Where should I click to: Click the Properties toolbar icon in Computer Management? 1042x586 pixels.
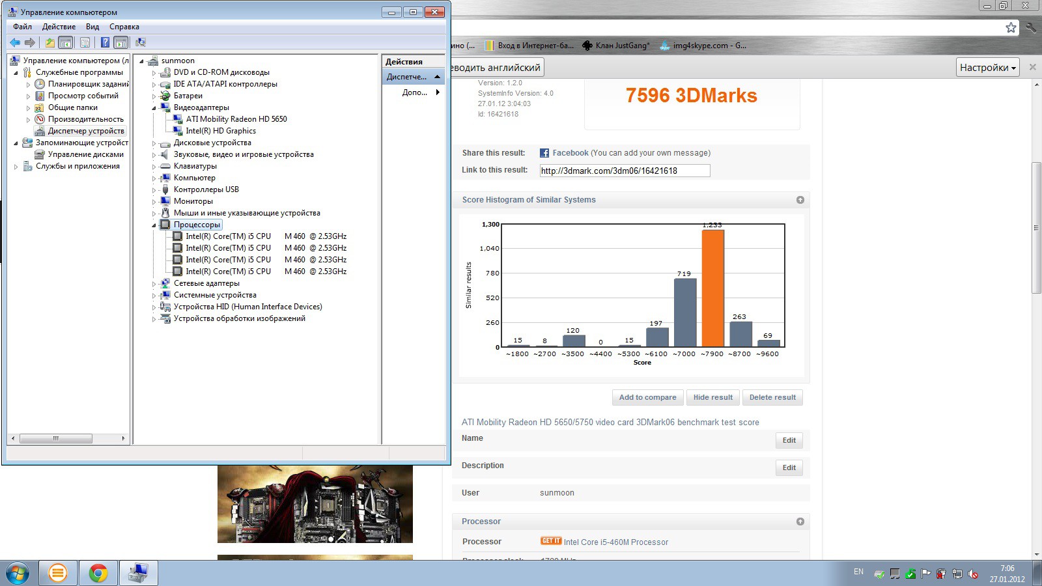tap(85, 42)
